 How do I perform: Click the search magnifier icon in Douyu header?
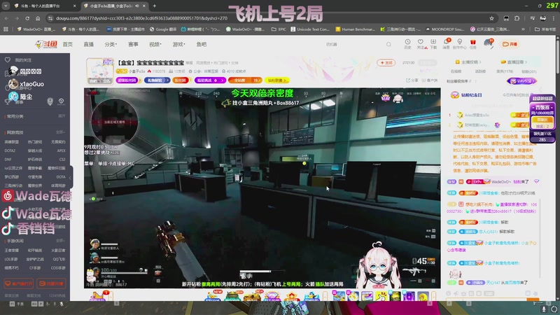pos(388,44)
